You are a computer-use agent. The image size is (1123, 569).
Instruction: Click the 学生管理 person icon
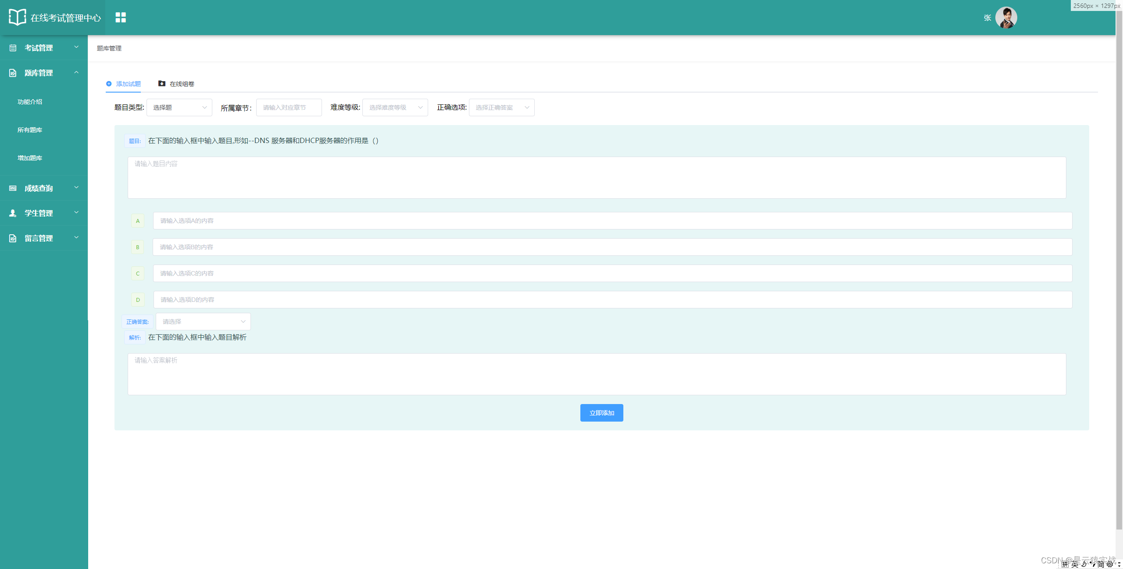tap(13, 213)
